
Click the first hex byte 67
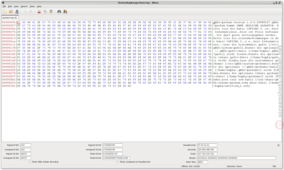point(19,22)
